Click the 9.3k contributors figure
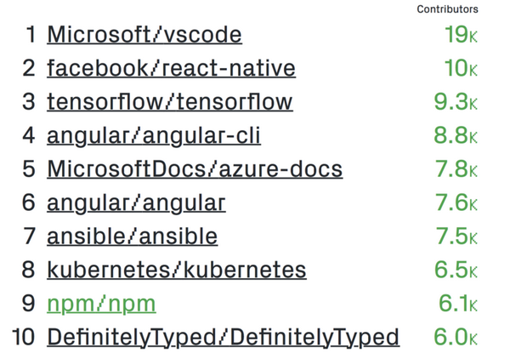The width and height of the screenshot is (510, 359). click(x=456, y=102)
